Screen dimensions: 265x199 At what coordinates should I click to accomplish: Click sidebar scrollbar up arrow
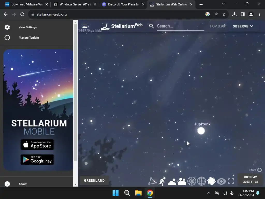[x=75, y=22]
